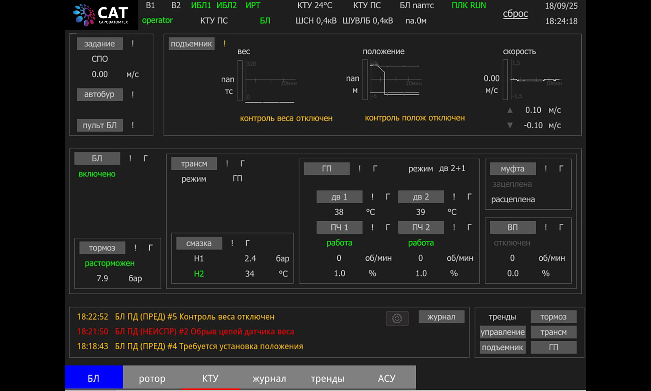
Task: Click the exclamation mark beside автобур
Action: click(133, 94)
